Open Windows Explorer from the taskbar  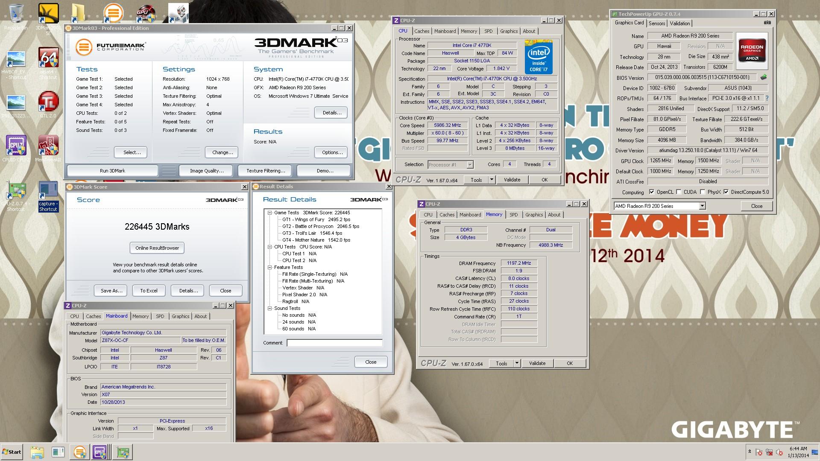(37, 452)
